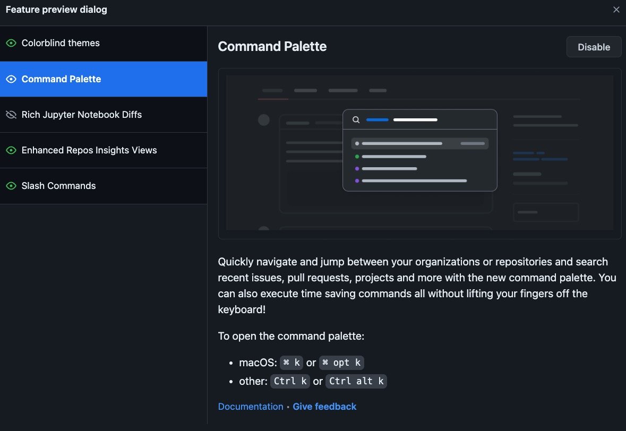Open Rich Jupyter Notebook Diffs preview
This screenshot has width=626, height=431.
point(104,115)
